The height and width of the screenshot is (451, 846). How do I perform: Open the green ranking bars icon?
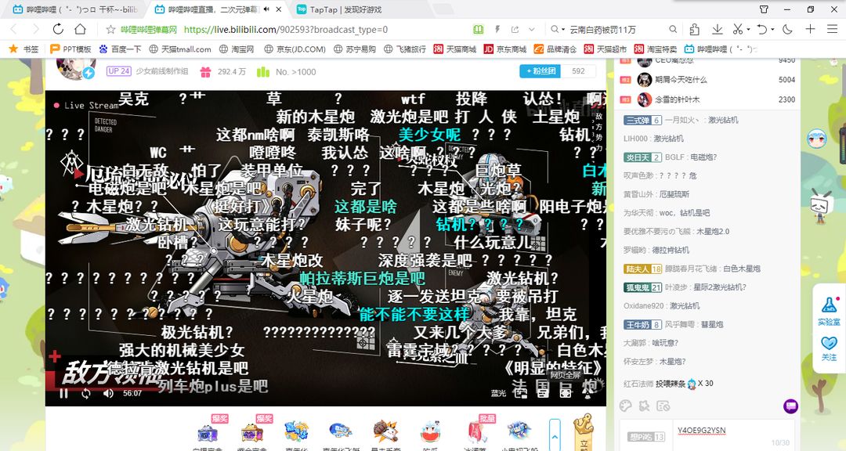tap(262, 72)
